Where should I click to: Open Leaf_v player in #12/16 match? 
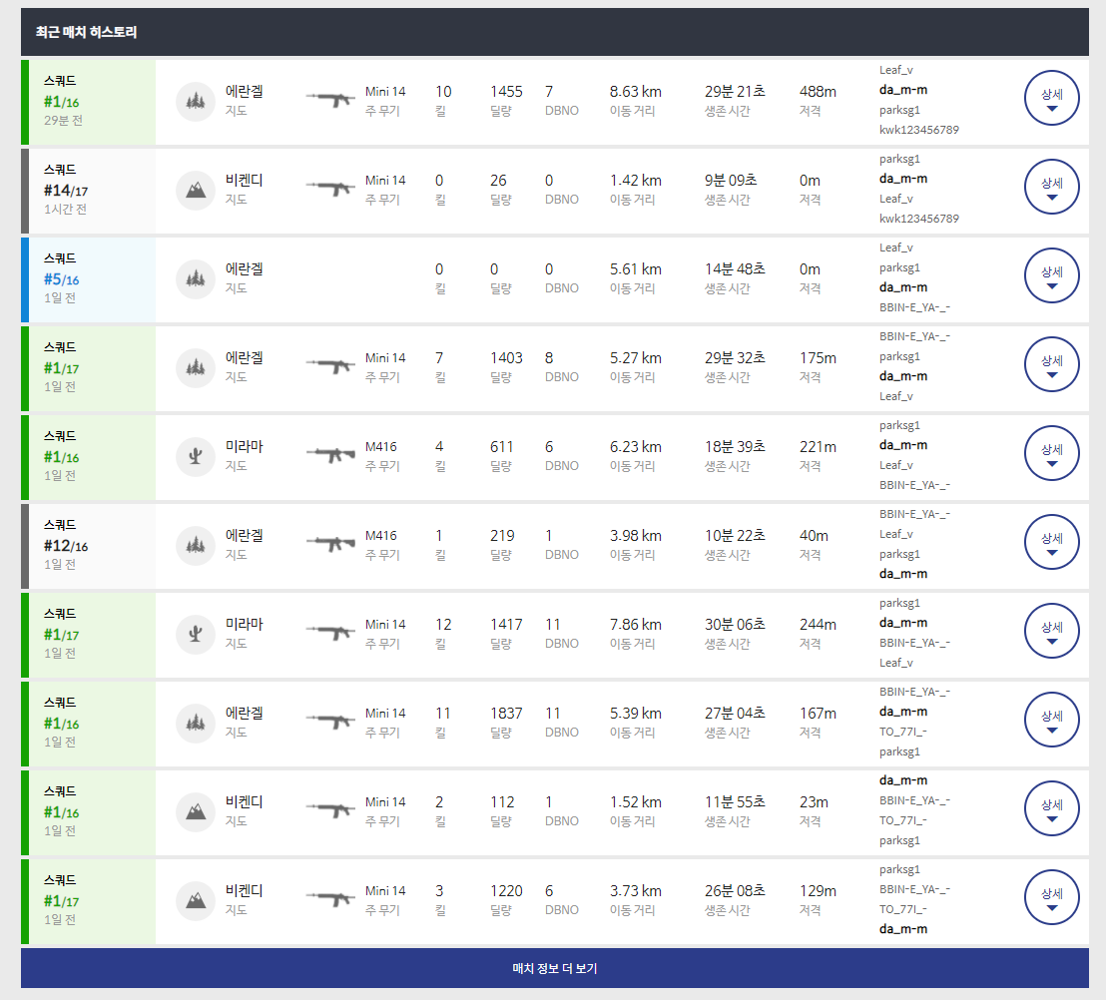click(x=896, y=534)
